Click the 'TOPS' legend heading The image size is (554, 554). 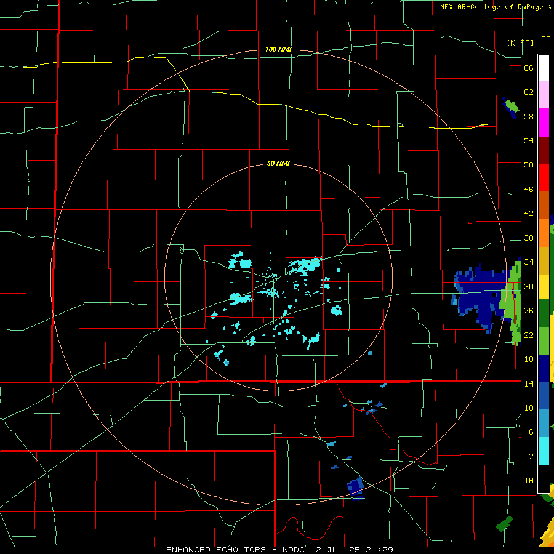[541, 37]
